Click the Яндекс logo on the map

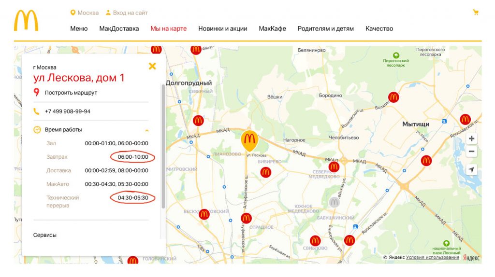(x=471, y=258)
